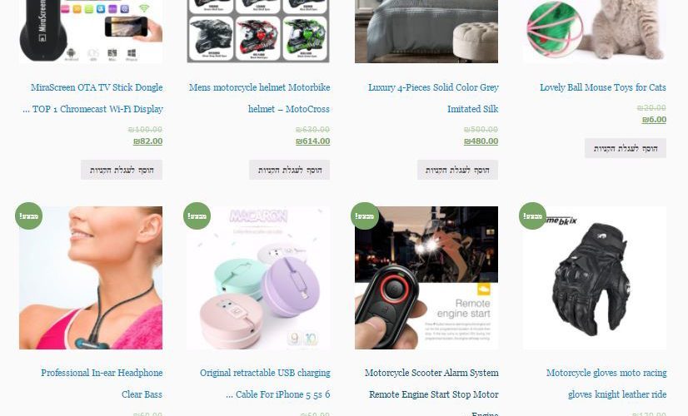The height and width of the screenshot is (416, 688).
Task: Click sale badge on motorcycle alarm product
Action: [365, 215]
